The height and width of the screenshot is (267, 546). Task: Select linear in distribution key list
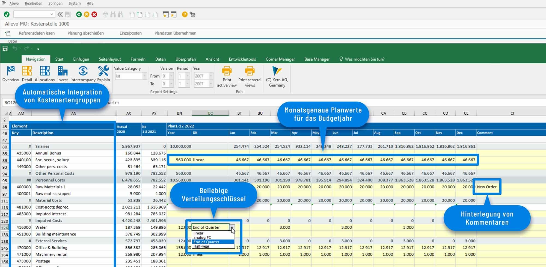pyautogui.click(x=213, y=233)
